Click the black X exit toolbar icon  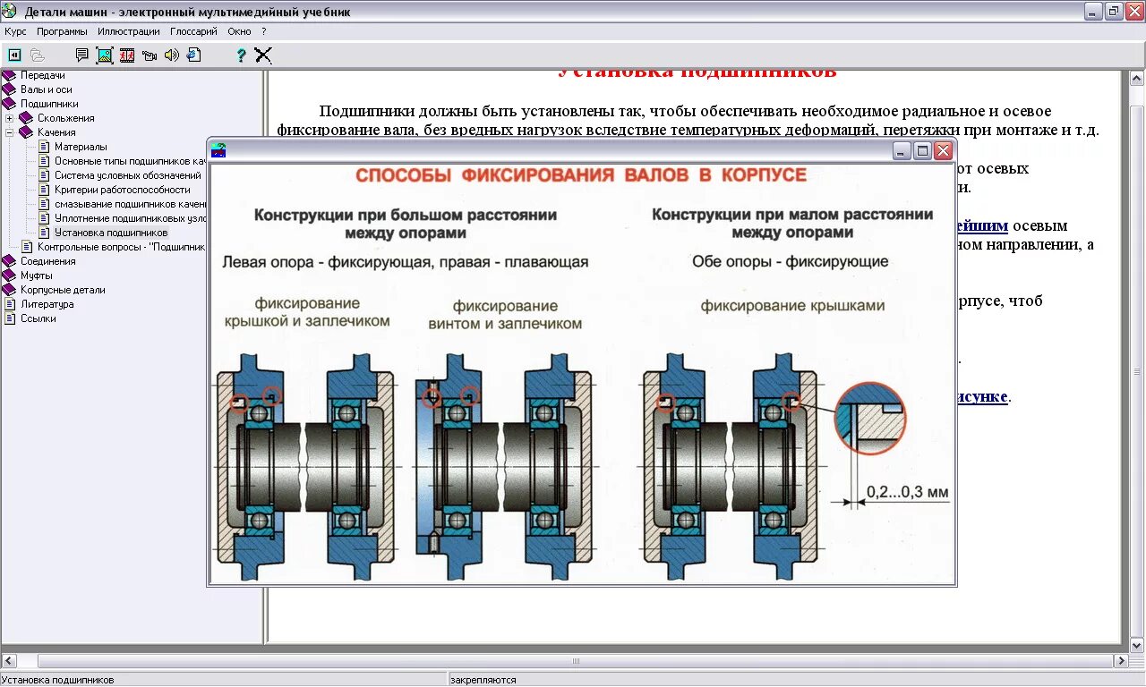point(263,55)
